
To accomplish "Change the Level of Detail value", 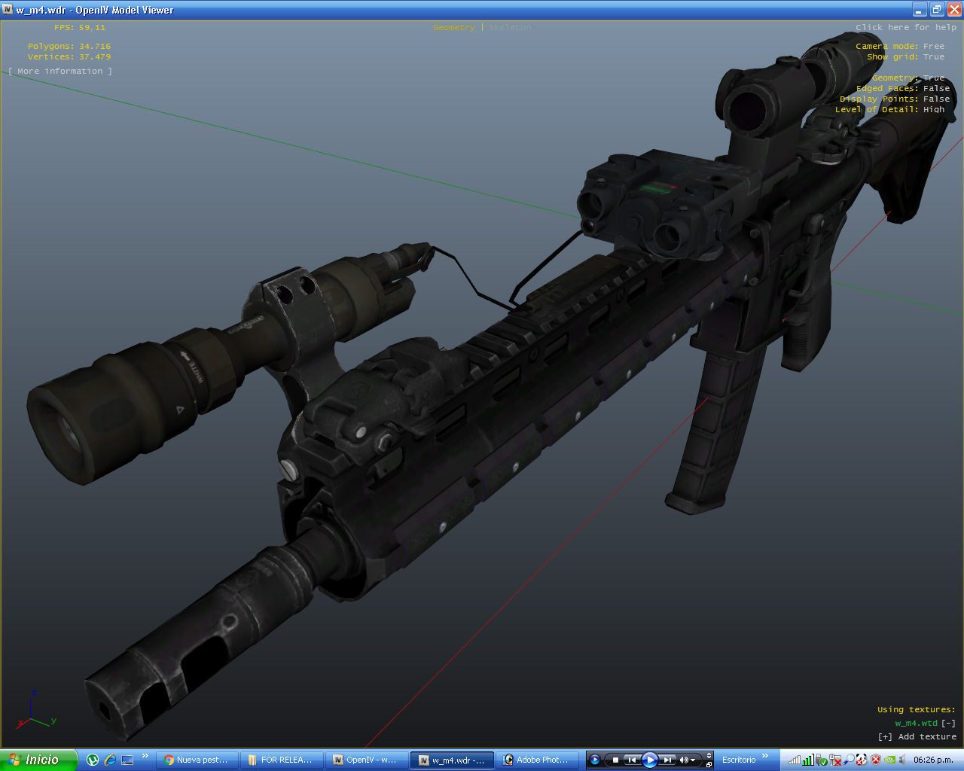I will point(934,109).
